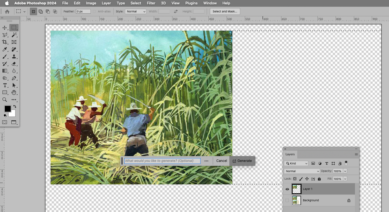Filter layers by pixel layers
Viewport: 389px width, 212px height.
point(313,163)
